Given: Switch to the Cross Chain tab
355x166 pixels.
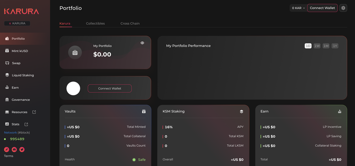Looking at the screenshot, I should click(x=130, y=23).
